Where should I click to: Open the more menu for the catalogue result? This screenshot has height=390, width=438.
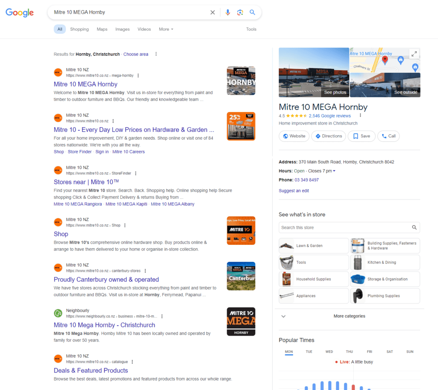[x=133, y=362]
